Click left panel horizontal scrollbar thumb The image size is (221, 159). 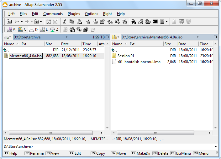click(x=51, y=133)
